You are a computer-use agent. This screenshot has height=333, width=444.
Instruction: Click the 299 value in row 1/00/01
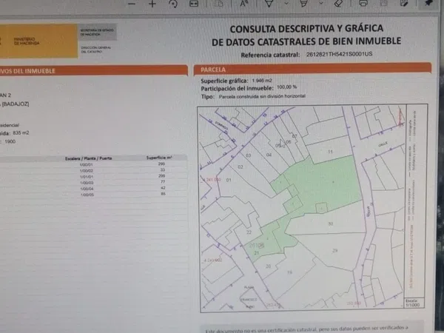pos(161,164)
